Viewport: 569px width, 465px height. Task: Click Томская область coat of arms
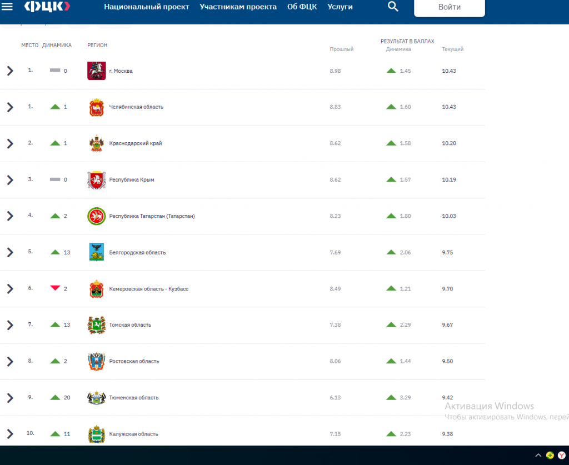point(97,325)
